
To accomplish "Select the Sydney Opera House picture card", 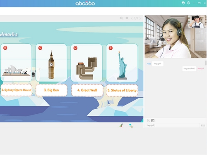I will tap(16, 63).
